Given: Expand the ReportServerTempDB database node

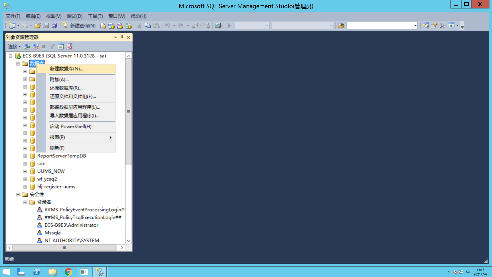Looking at the screenshot, I should [x=25, y=156].
